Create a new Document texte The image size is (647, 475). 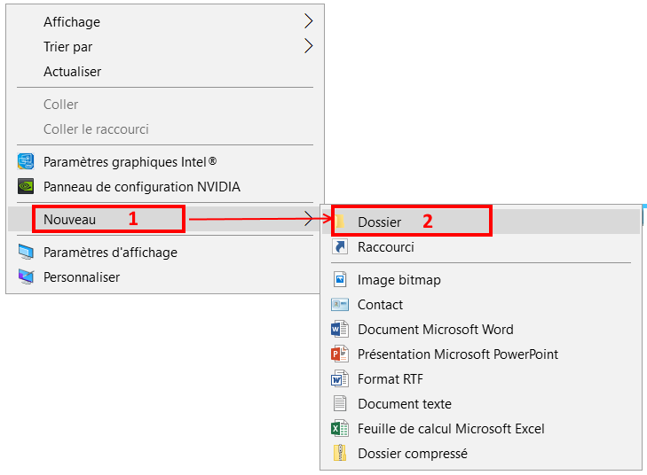(x=481, y=403)
